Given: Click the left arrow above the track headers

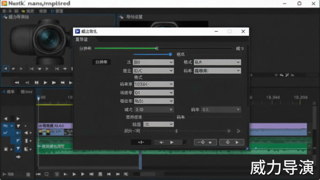Looking at the screenshot, I should (6, 118).
